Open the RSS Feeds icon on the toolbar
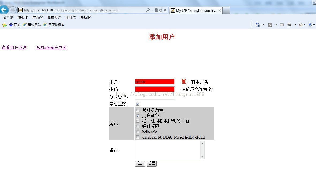Image resolution: width=316 pixels, height=183 pixels. (x=270, y=24)
